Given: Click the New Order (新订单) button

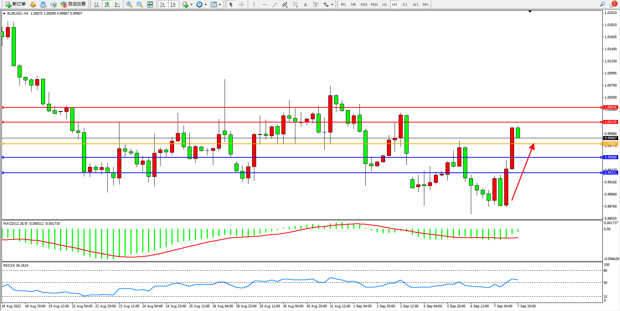Looking at the screenshot, I should pos(15,4).
